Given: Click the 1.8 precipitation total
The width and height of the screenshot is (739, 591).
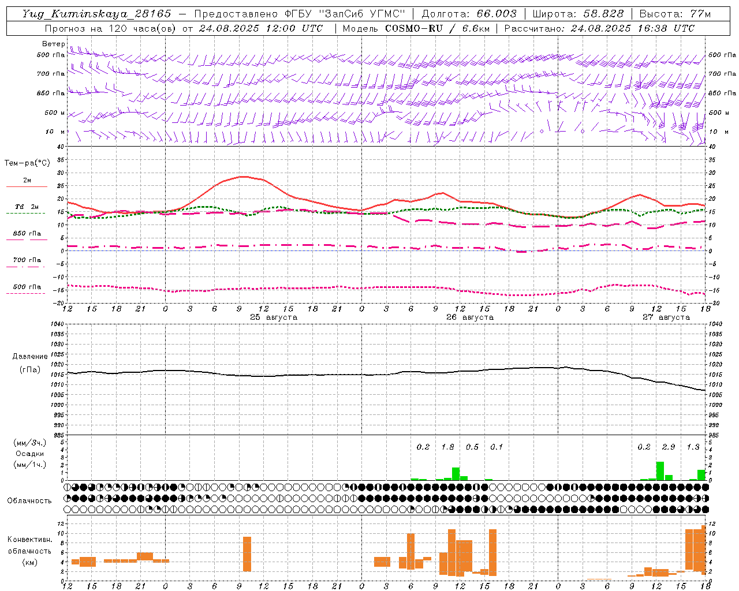Looking at the screenshot, I should point(447,447).
